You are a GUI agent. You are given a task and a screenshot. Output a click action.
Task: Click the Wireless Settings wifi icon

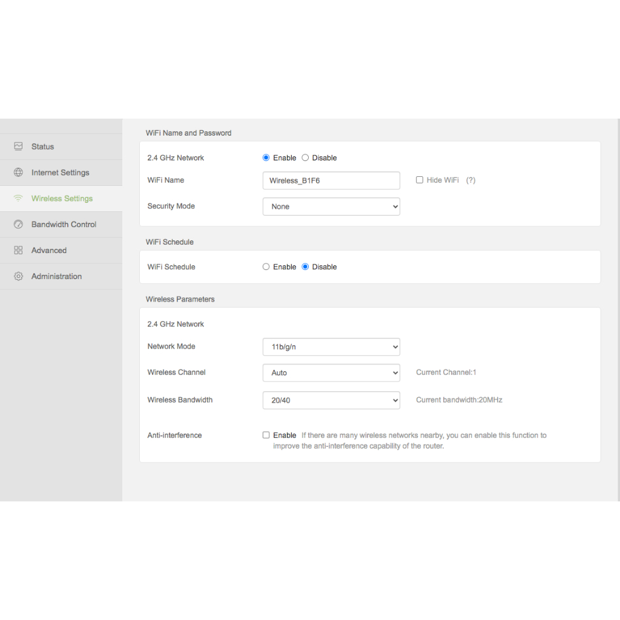click(18, 198)
